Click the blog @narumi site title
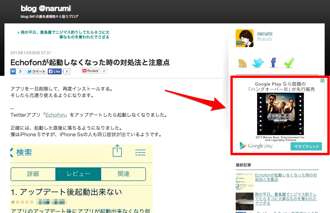 tap(46, 8)
